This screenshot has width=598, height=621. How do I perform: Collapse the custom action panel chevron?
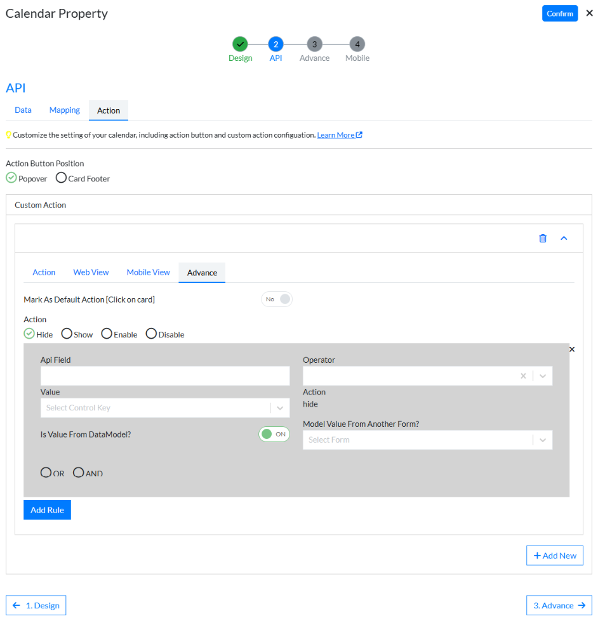564,238
